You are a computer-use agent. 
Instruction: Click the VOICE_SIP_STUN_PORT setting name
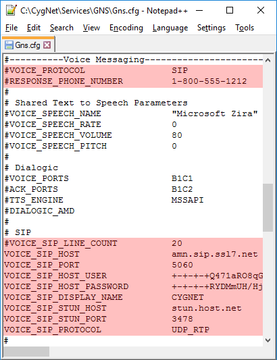[x=55, y=318]
